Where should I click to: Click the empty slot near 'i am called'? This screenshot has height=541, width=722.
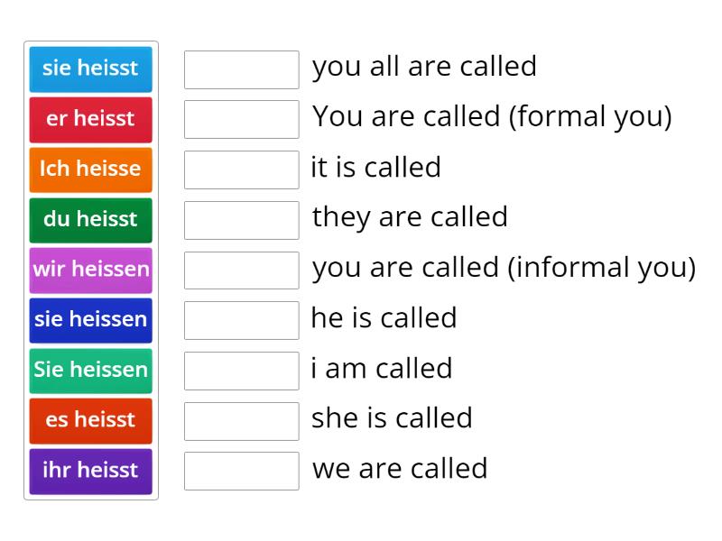pyautogui.click(x=241, y=369)
